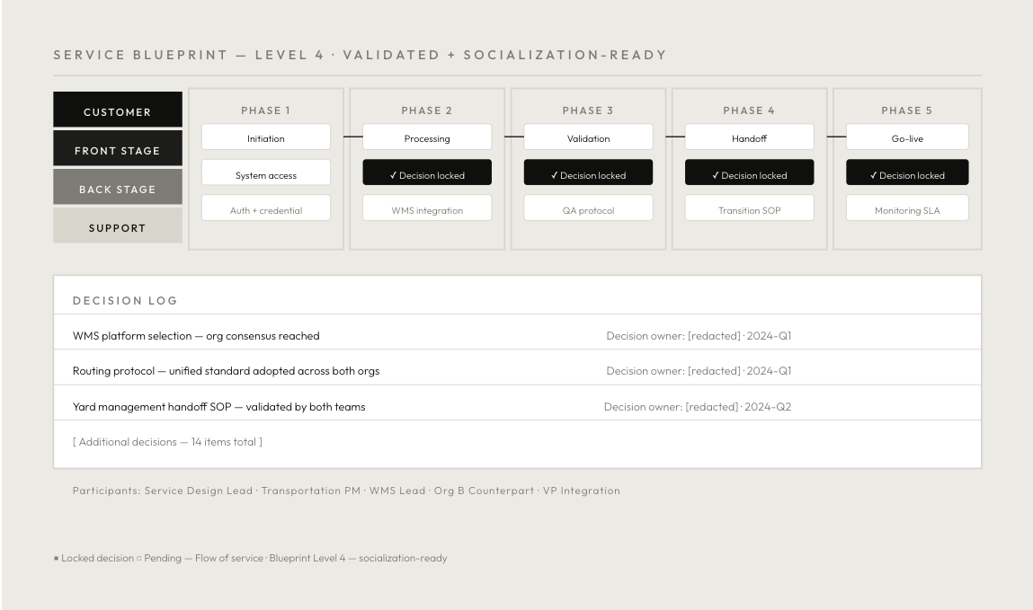Click the Validation step in Phase 3
The height and width of the screenshot is (610, 1033).
click(x=588, y=138)
